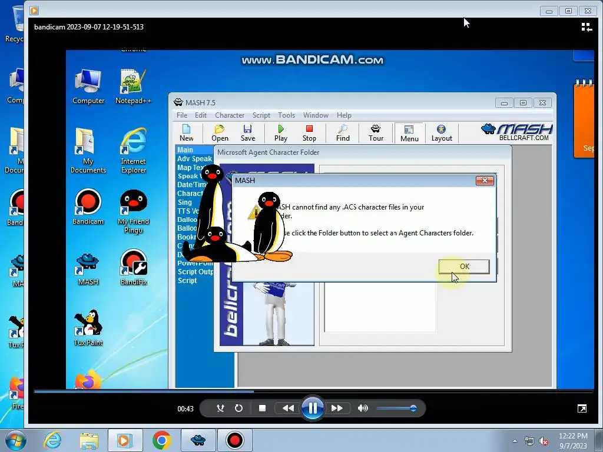Select Script Output in MASH side menu
Screen dimensions: 603x452
(196, 272)
